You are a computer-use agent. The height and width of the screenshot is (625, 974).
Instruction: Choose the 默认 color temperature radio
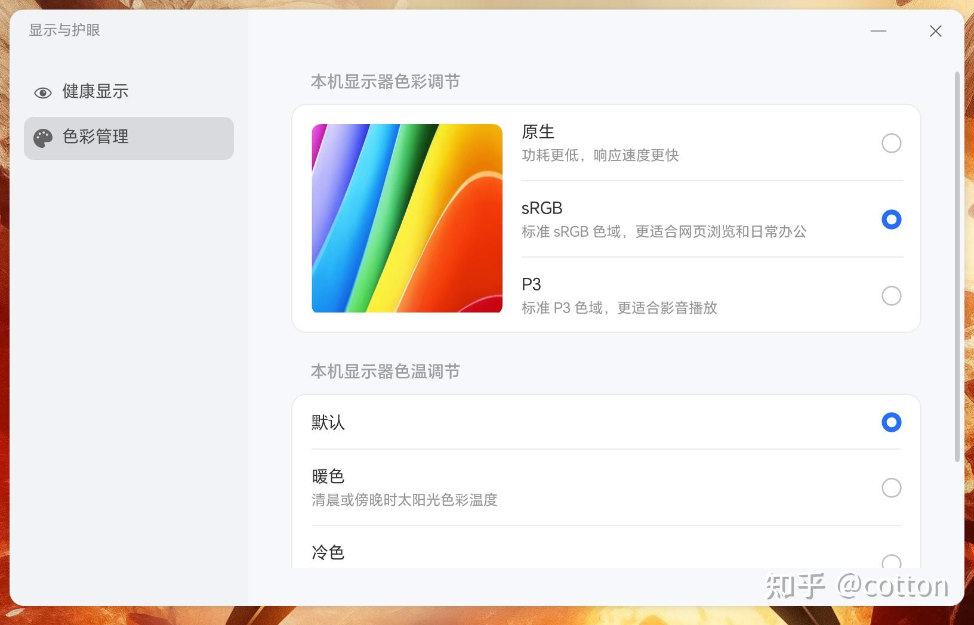coord(892,422)
